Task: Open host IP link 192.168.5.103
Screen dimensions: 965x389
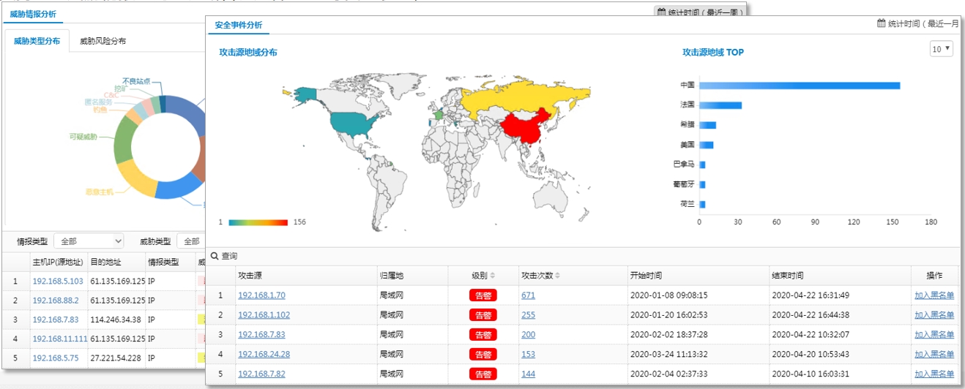Action: (57, 281)
